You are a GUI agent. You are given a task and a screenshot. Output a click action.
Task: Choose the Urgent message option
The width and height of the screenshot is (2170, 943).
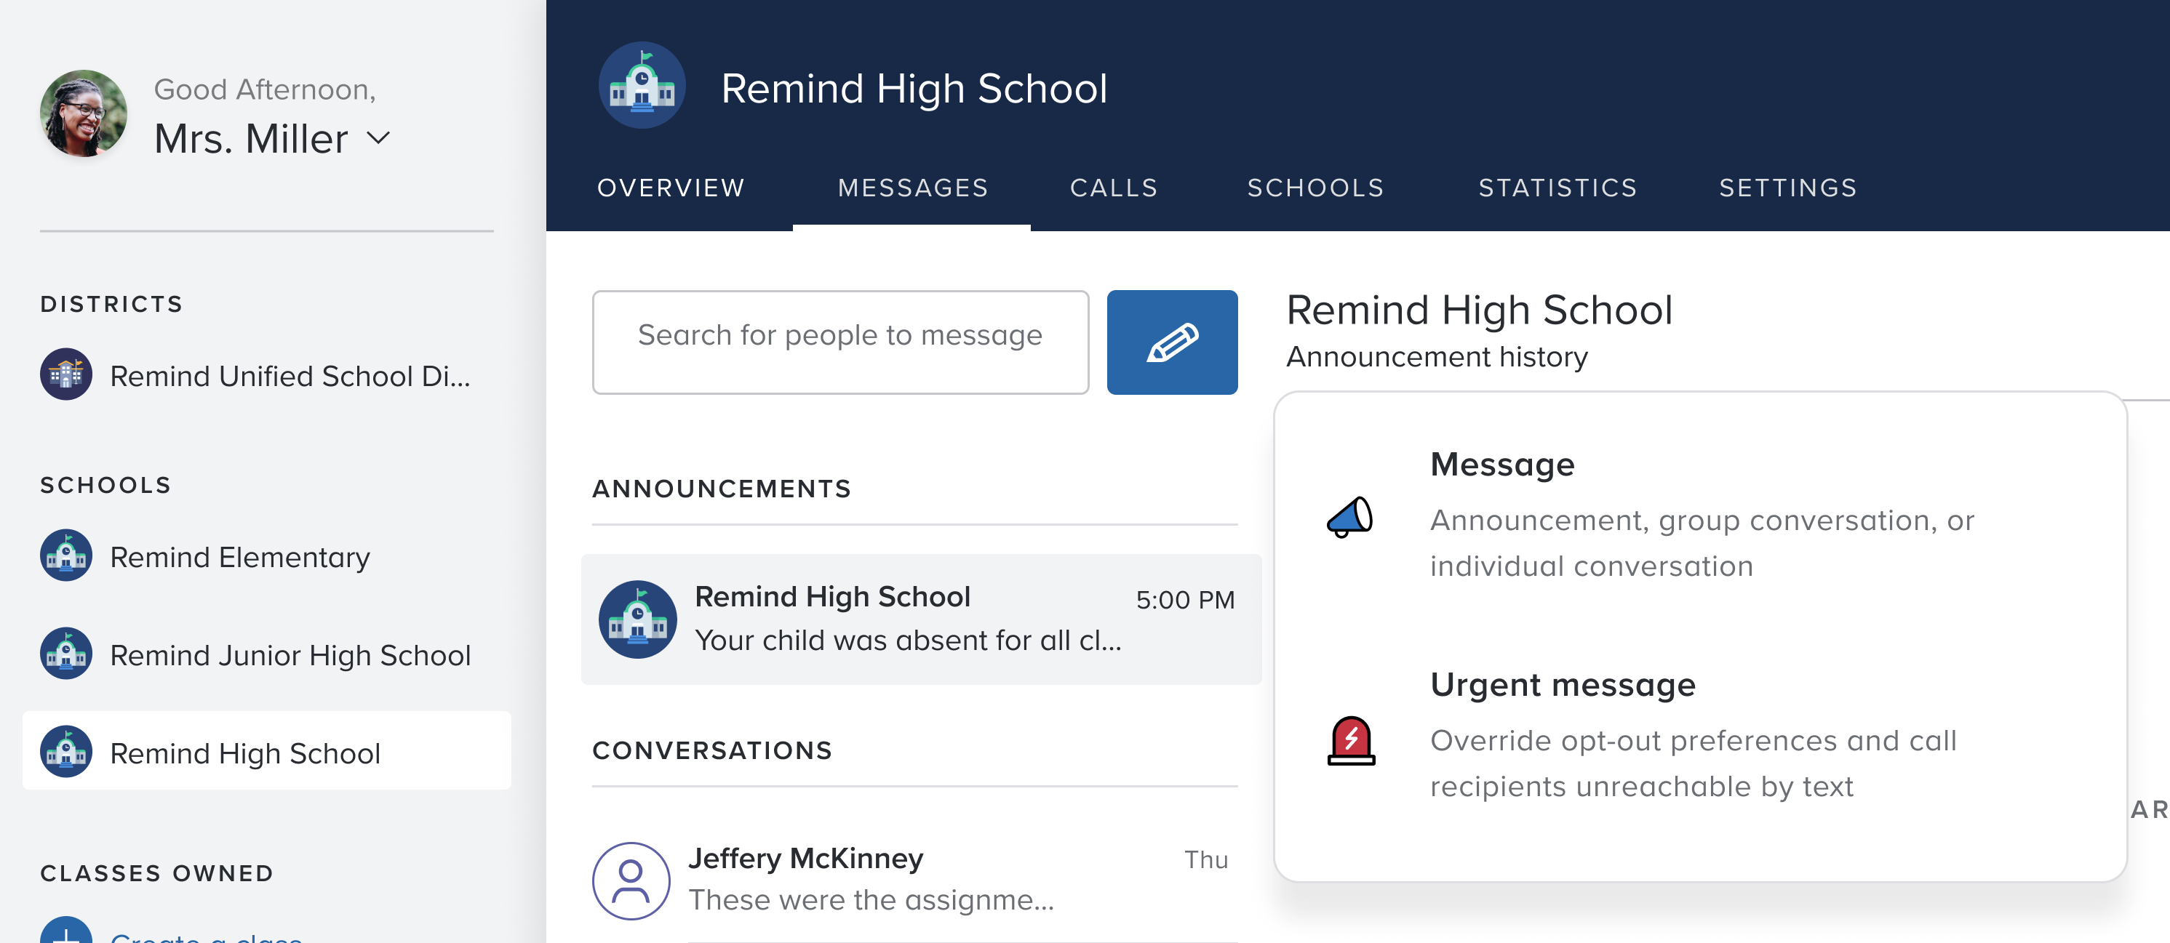[x=1700, y=735]
